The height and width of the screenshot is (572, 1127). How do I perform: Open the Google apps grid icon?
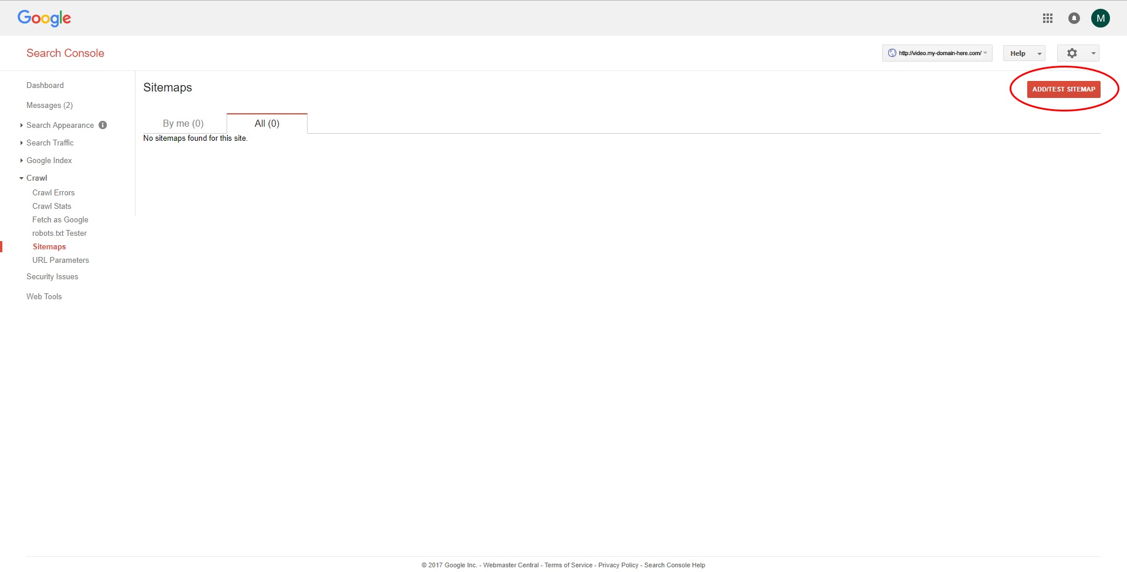pos(1048,18)
